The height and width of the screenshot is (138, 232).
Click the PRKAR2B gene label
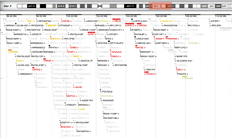(171, 39)
